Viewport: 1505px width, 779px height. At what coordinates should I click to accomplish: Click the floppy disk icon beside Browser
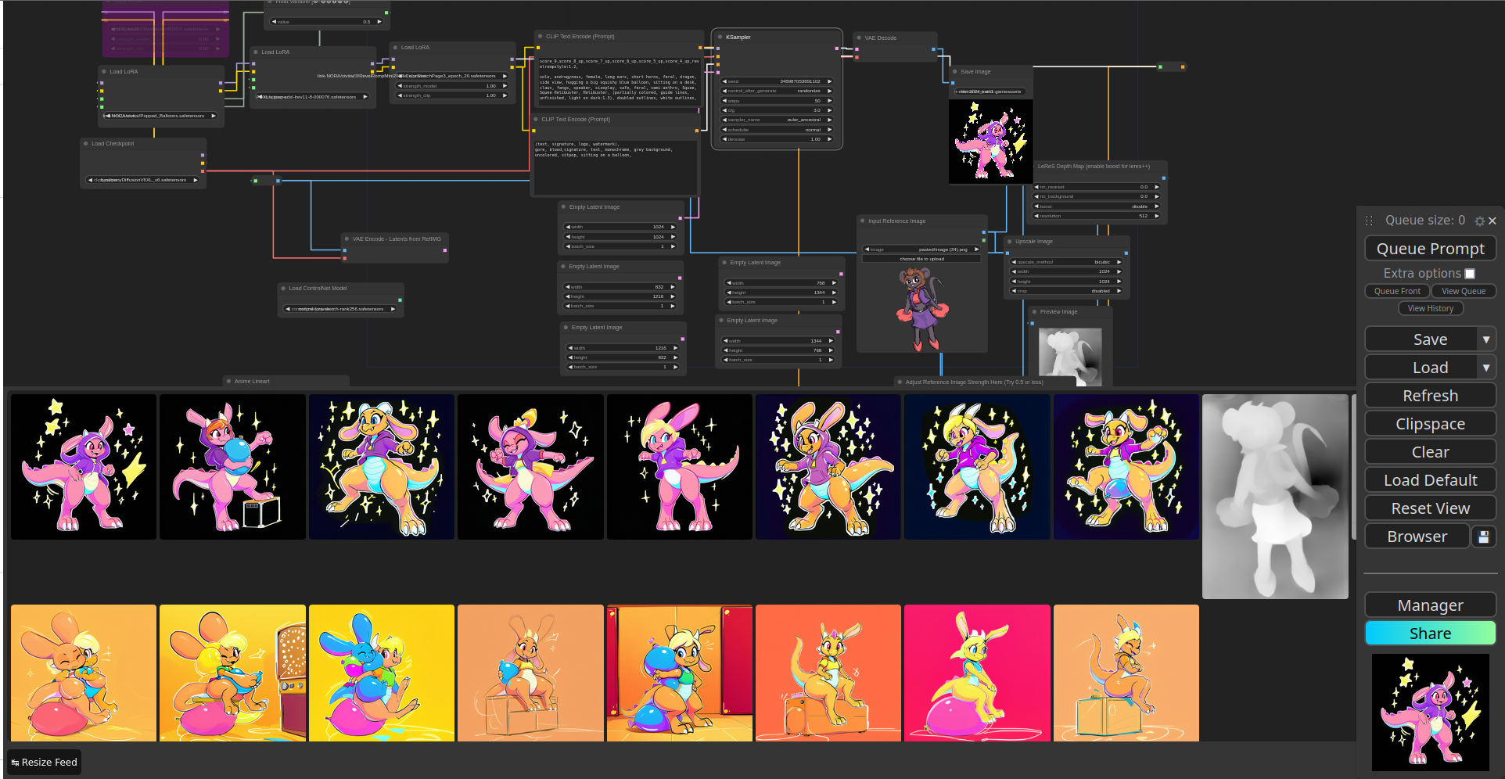tap(1483, 537)
